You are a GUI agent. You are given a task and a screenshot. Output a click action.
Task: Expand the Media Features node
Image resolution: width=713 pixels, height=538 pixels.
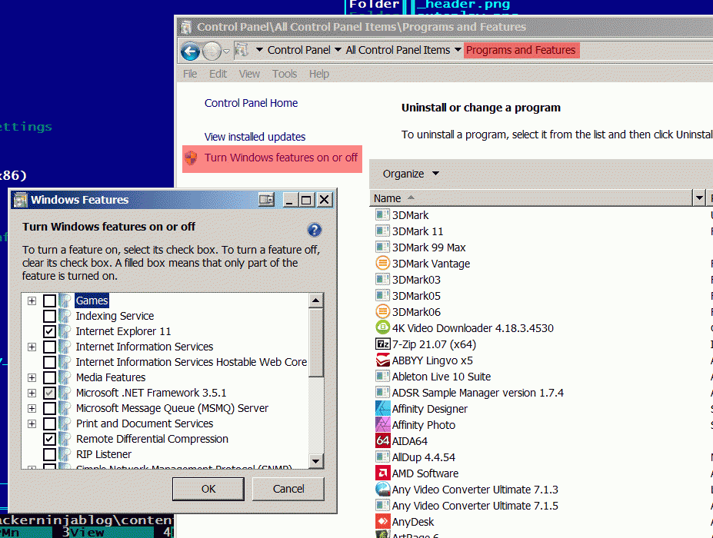[32, 377]
